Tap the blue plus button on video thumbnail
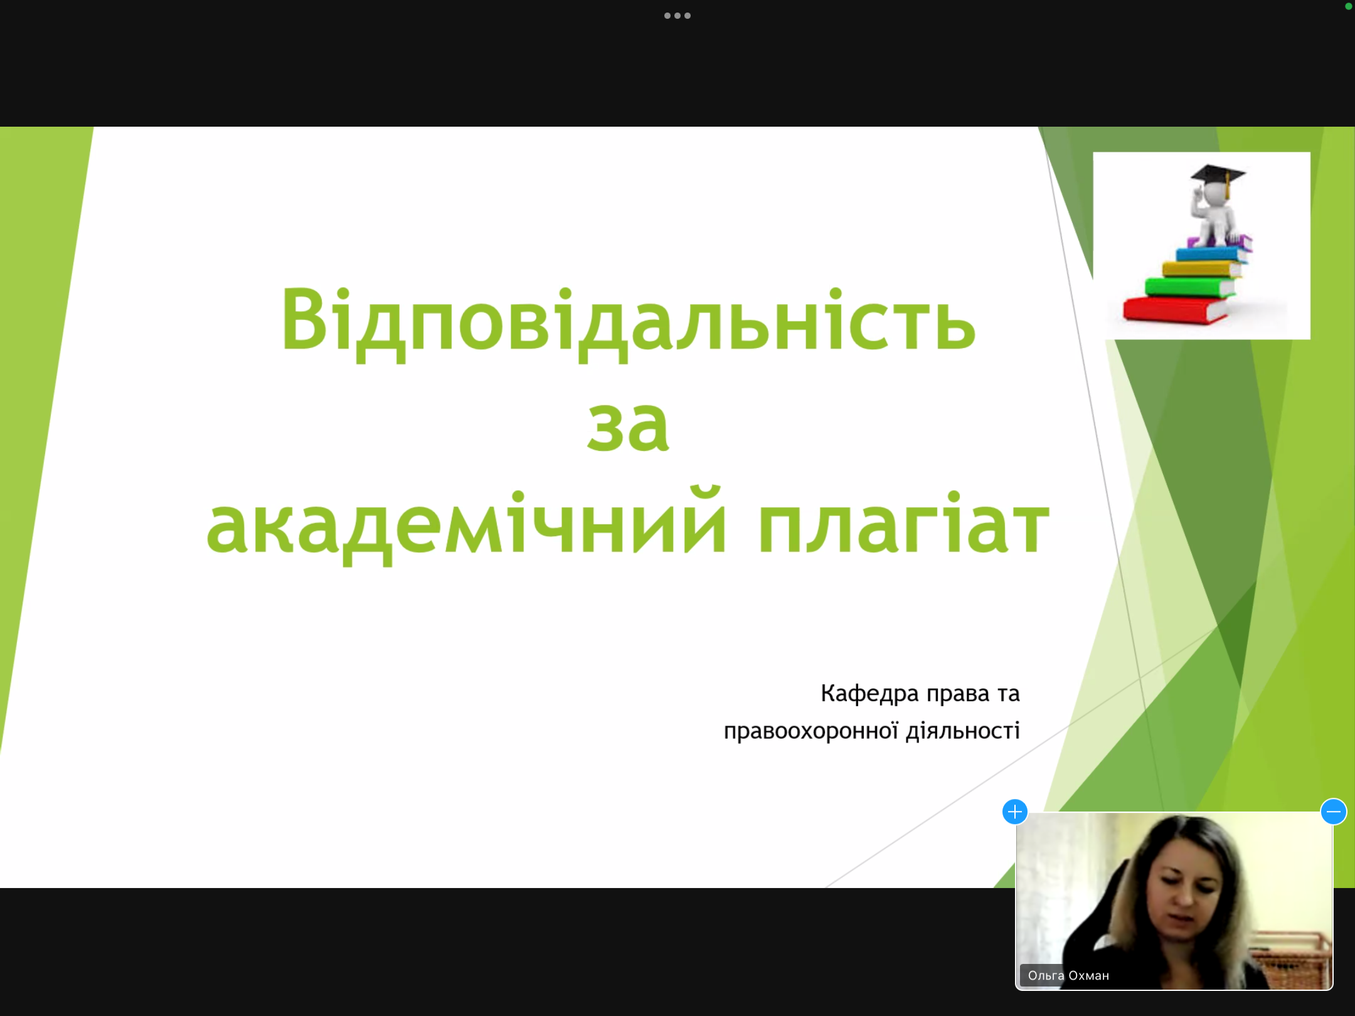Screen dimensions: 1355x1016 1014,812
